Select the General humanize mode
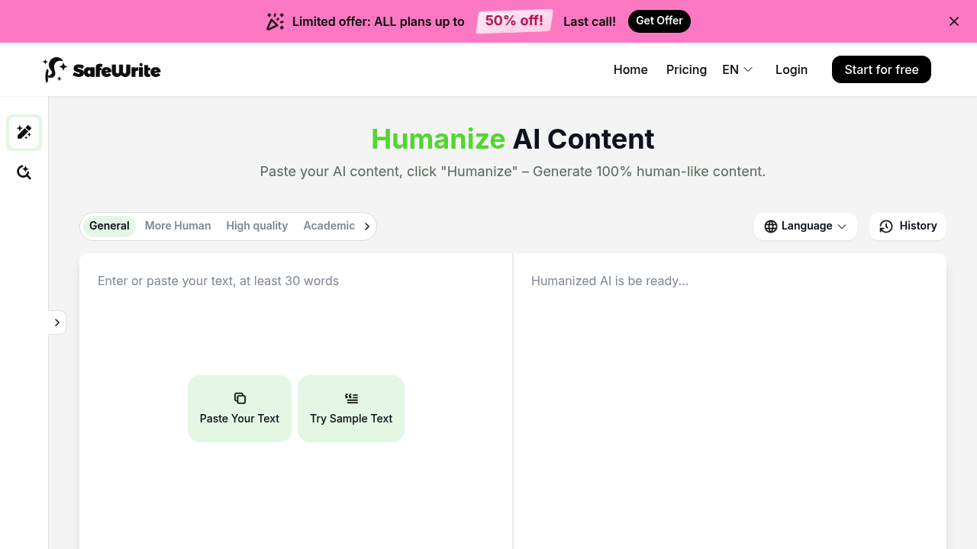The image size is (977, 549). pos(108,226)
